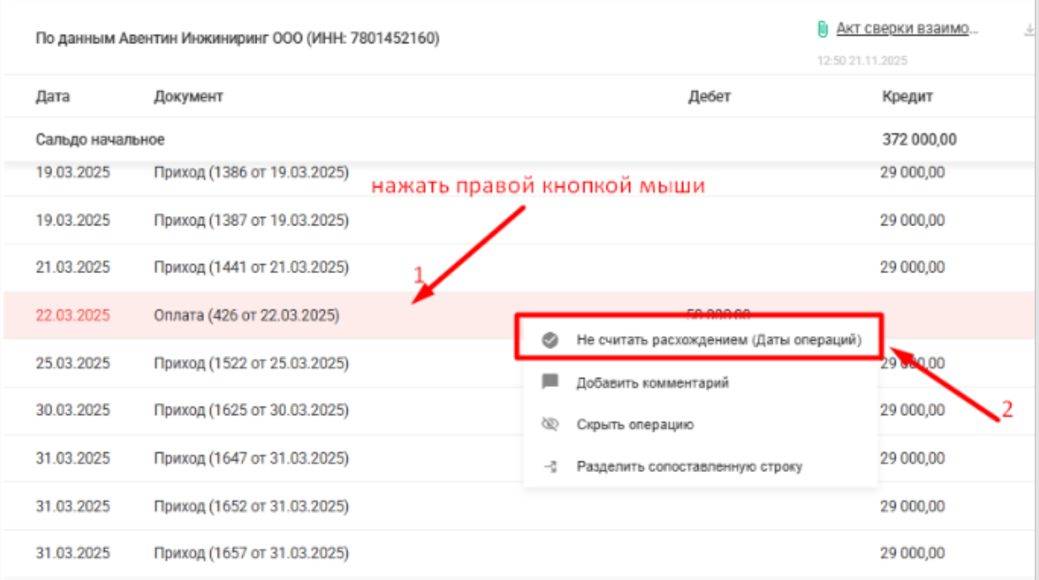Screen dimensions: 1039x580
Task: Select row 'Приход (1387 от 19.03.2025)'
Action: point(519,221)
